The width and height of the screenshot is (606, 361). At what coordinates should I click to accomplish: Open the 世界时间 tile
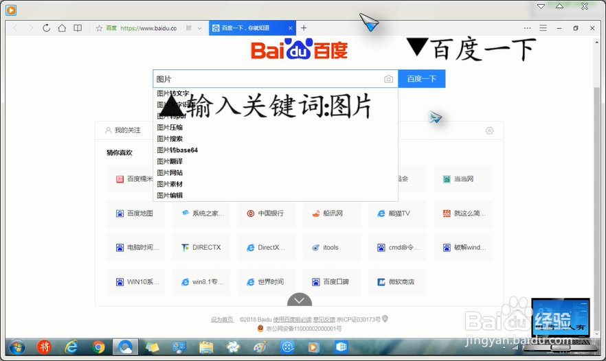tap(267, 282)
